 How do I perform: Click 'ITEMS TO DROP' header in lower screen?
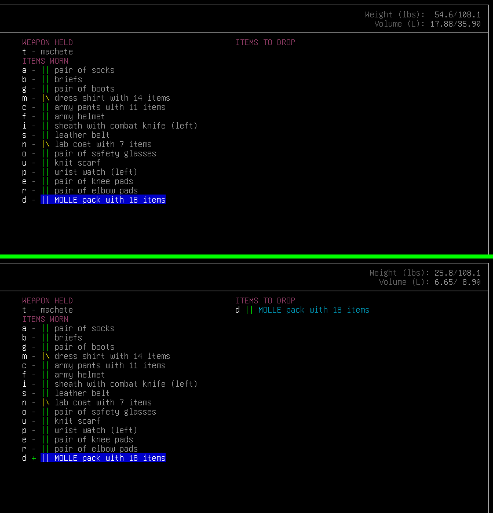tap(265, 301)
